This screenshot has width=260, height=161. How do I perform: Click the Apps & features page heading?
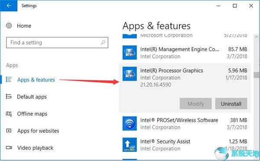click(x=156, y=26)
